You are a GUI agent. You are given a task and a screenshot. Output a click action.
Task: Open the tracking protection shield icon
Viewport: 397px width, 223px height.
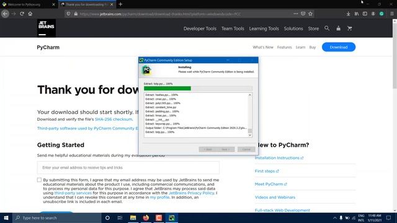pos(68,14)
